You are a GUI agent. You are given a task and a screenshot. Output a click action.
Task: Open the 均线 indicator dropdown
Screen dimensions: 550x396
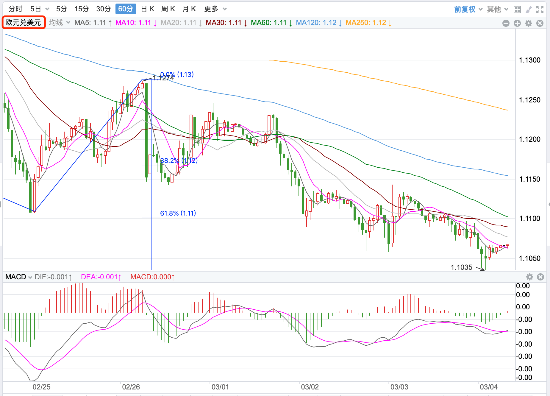click(x=60, y=23)
